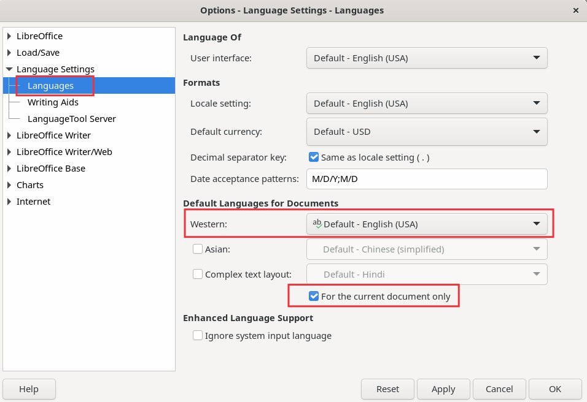The image size is (587, 402).
Task: Open the LanguageTool Server page
Action: (x=71, y=119)
